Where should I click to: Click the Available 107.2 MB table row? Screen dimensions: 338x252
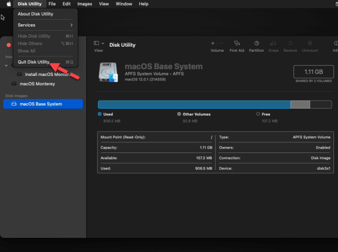point(157,158)
